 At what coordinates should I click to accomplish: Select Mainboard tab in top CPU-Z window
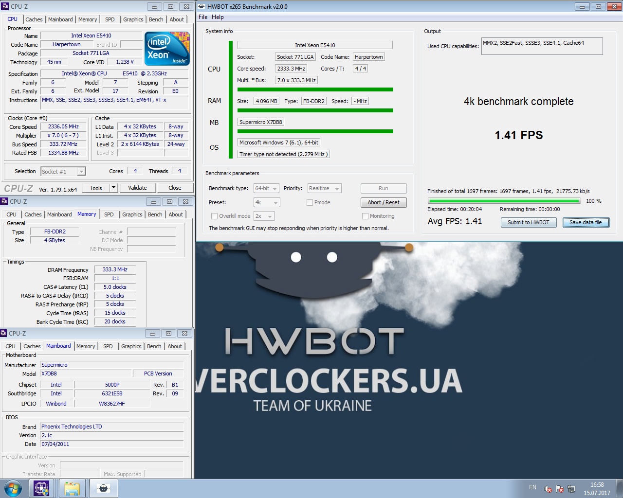coord(60,19)
